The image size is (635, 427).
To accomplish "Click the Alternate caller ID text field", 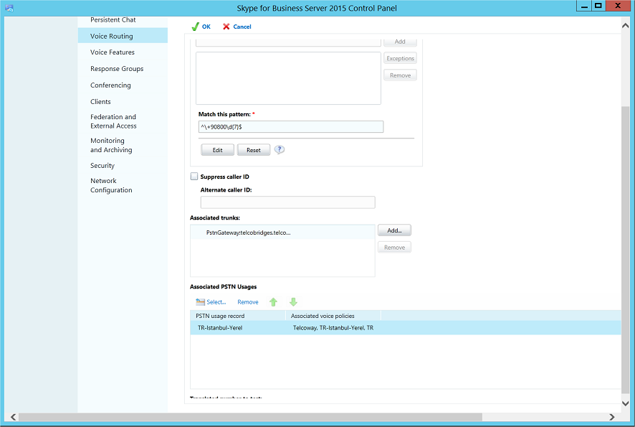I will (287, 202).
